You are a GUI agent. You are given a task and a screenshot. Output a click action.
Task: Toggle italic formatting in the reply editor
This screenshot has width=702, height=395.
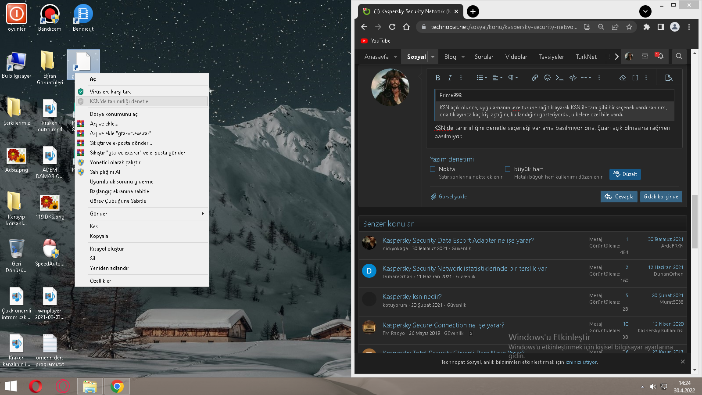click(x=450, y=78)
